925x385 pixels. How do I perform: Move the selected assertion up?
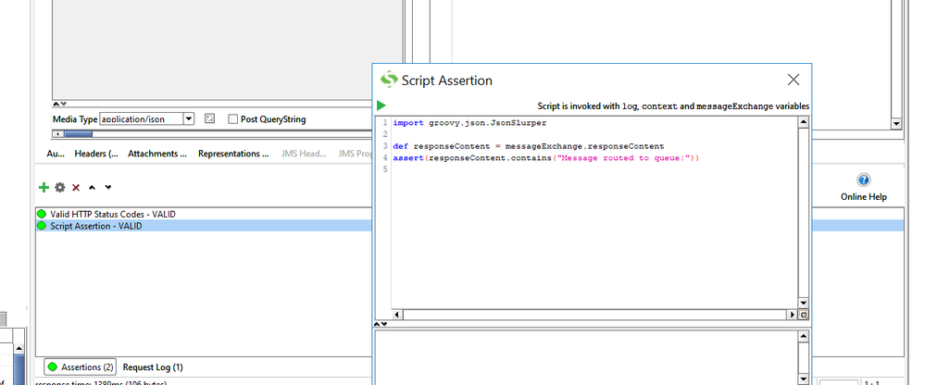click(x=92, y=187)
